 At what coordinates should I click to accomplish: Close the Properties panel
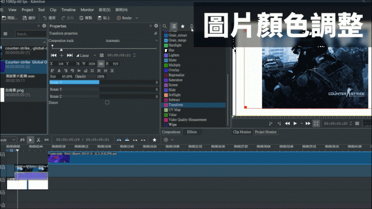click(156, 26)
